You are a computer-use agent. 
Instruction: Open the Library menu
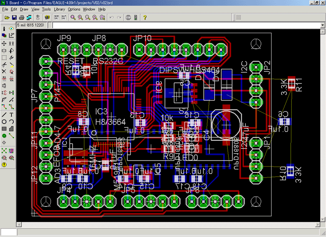tap(59, 9)
